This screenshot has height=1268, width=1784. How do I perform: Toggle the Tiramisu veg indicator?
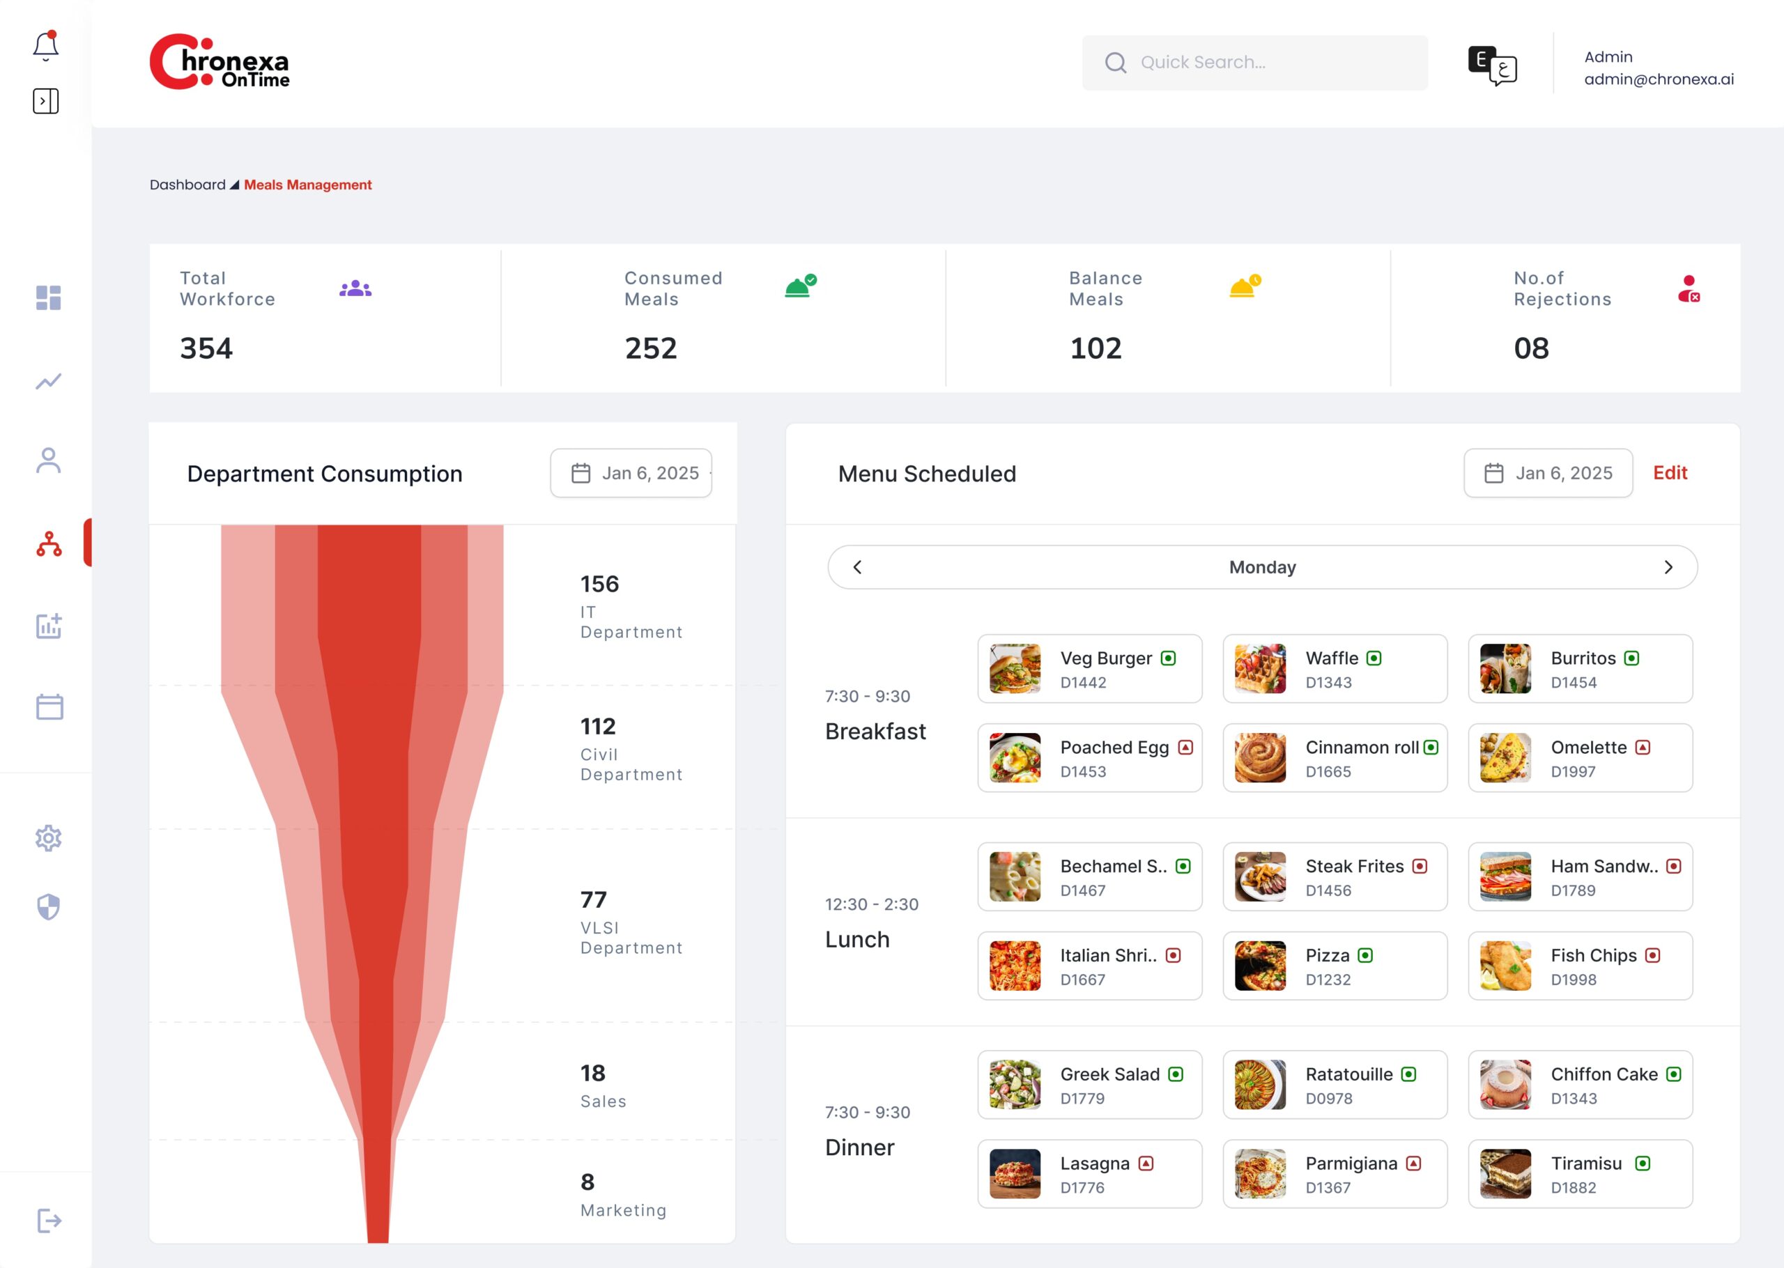point(1642,1163)
